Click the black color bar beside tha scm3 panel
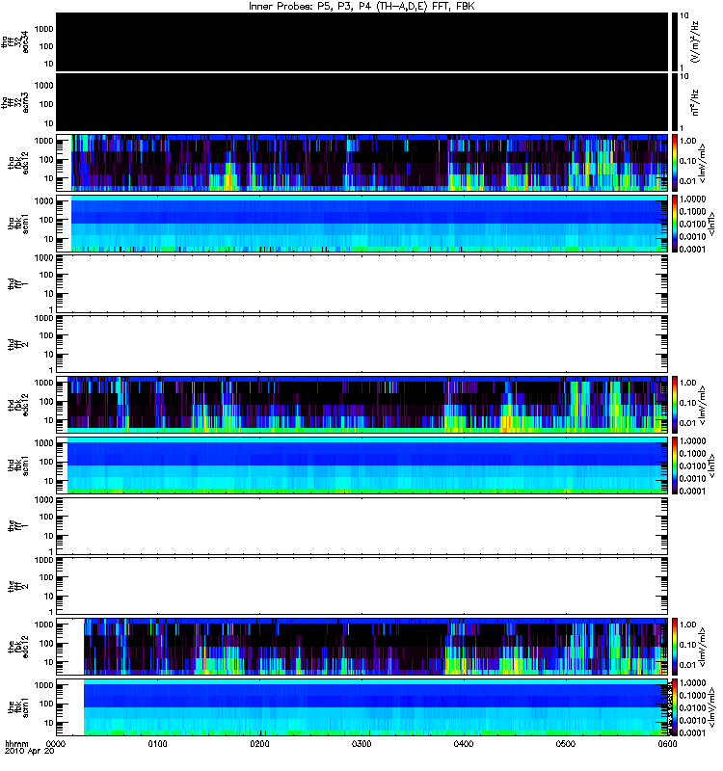Image resolution: width=723 pixels, height=771 pixels. click(674, 102)
